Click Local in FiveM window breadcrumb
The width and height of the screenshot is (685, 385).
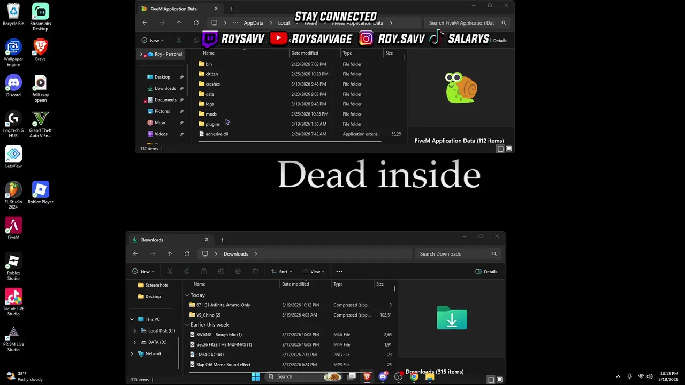pyautogui.click(x=284, y=22)
